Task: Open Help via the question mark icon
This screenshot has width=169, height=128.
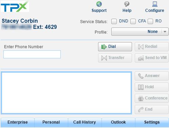Action: (127, 4)
